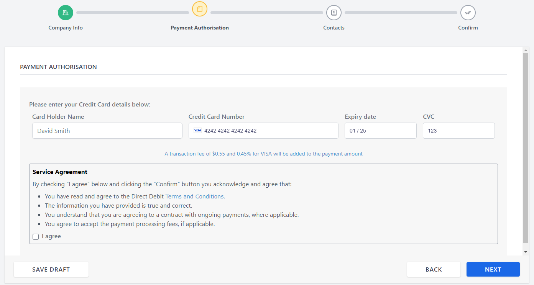This screenshot has height=285, width=534.
Task: Select the Confirm step icon
Action: 468,13
